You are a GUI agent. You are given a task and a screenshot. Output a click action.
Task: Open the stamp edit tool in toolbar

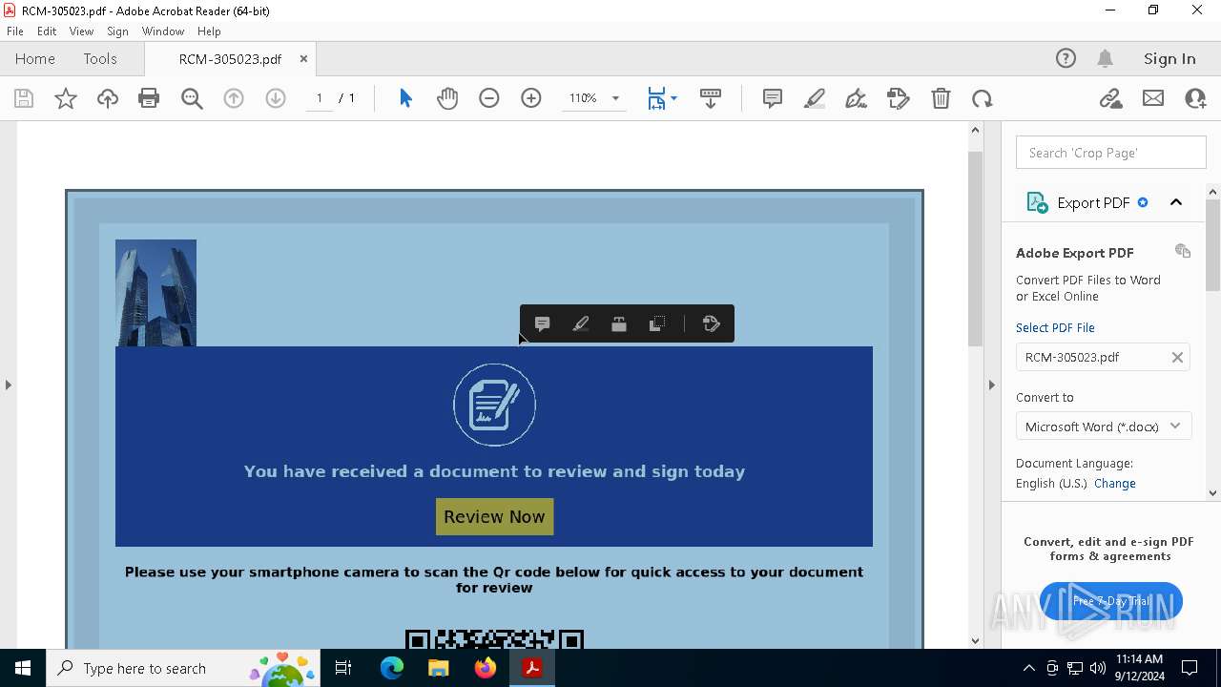899,98
